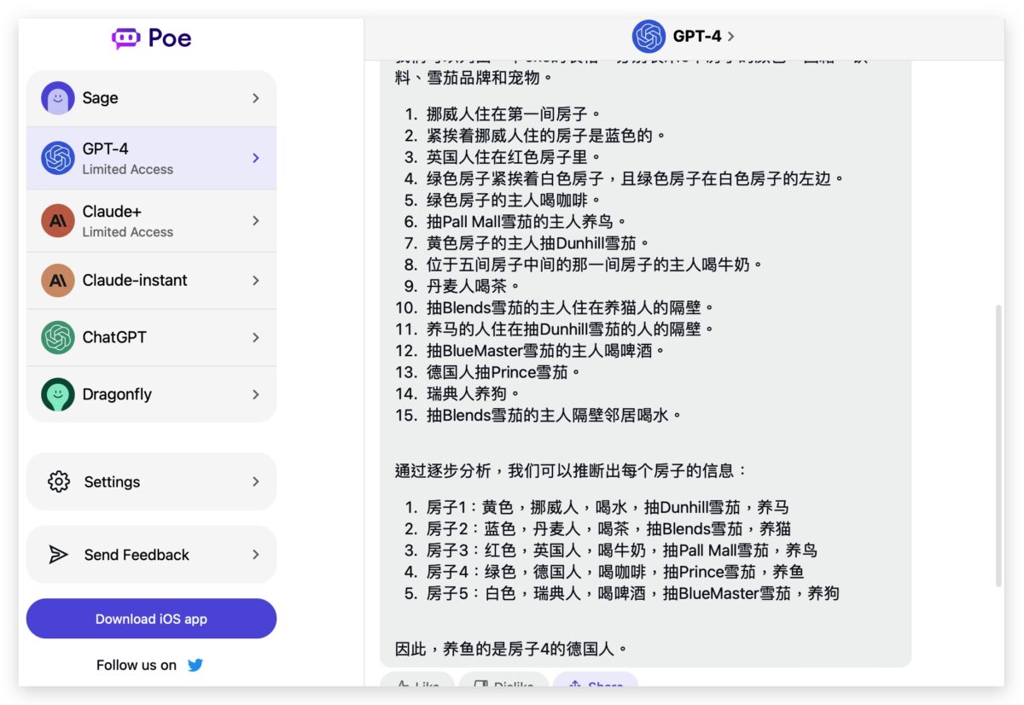This screenshot has width=1024, height=705.
Task: Click the line '瑞典人养狗。'
Action: [473, 393]
